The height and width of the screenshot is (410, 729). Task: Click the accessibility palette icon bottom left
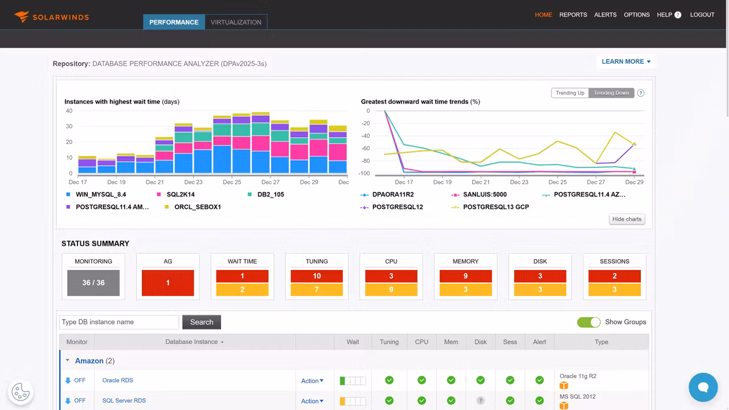[x=21, y=392]
